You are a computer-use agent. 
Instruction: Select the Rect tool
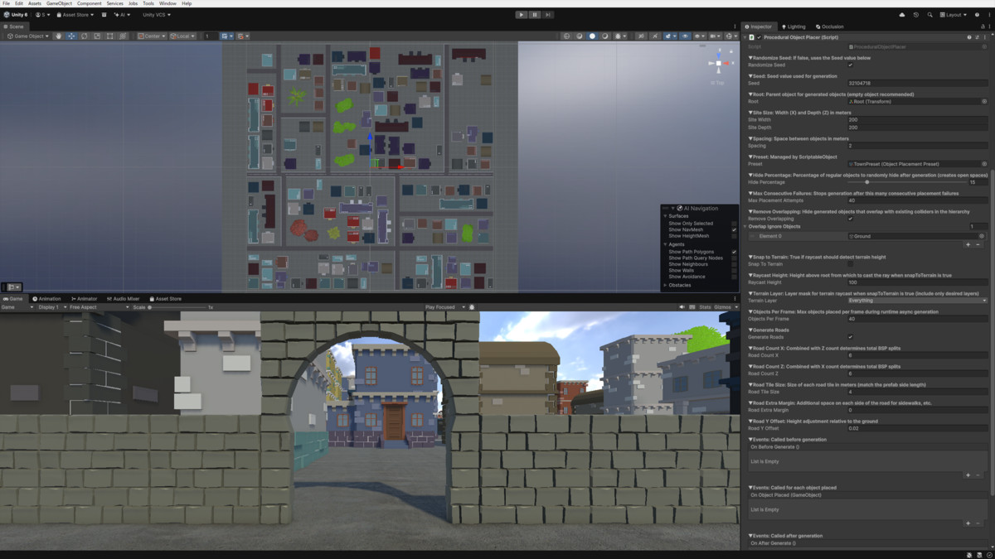click(x=110, y=36)
